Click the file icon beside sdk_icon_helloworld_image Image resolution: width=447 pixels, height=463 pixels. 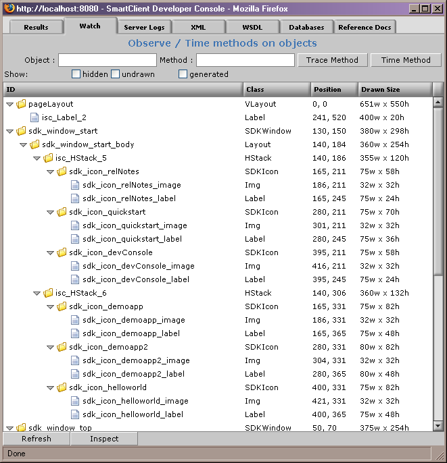tap(75, 401)
